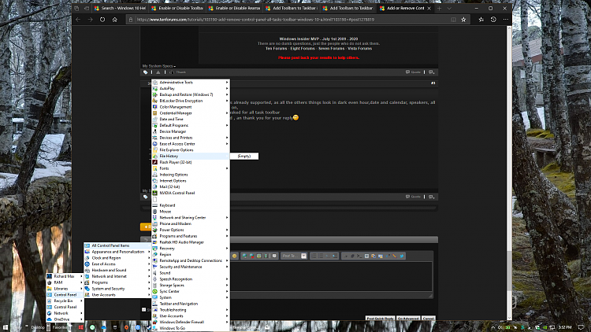
Task: Click the Post Quick Reply button
Action: click(380, 319)
